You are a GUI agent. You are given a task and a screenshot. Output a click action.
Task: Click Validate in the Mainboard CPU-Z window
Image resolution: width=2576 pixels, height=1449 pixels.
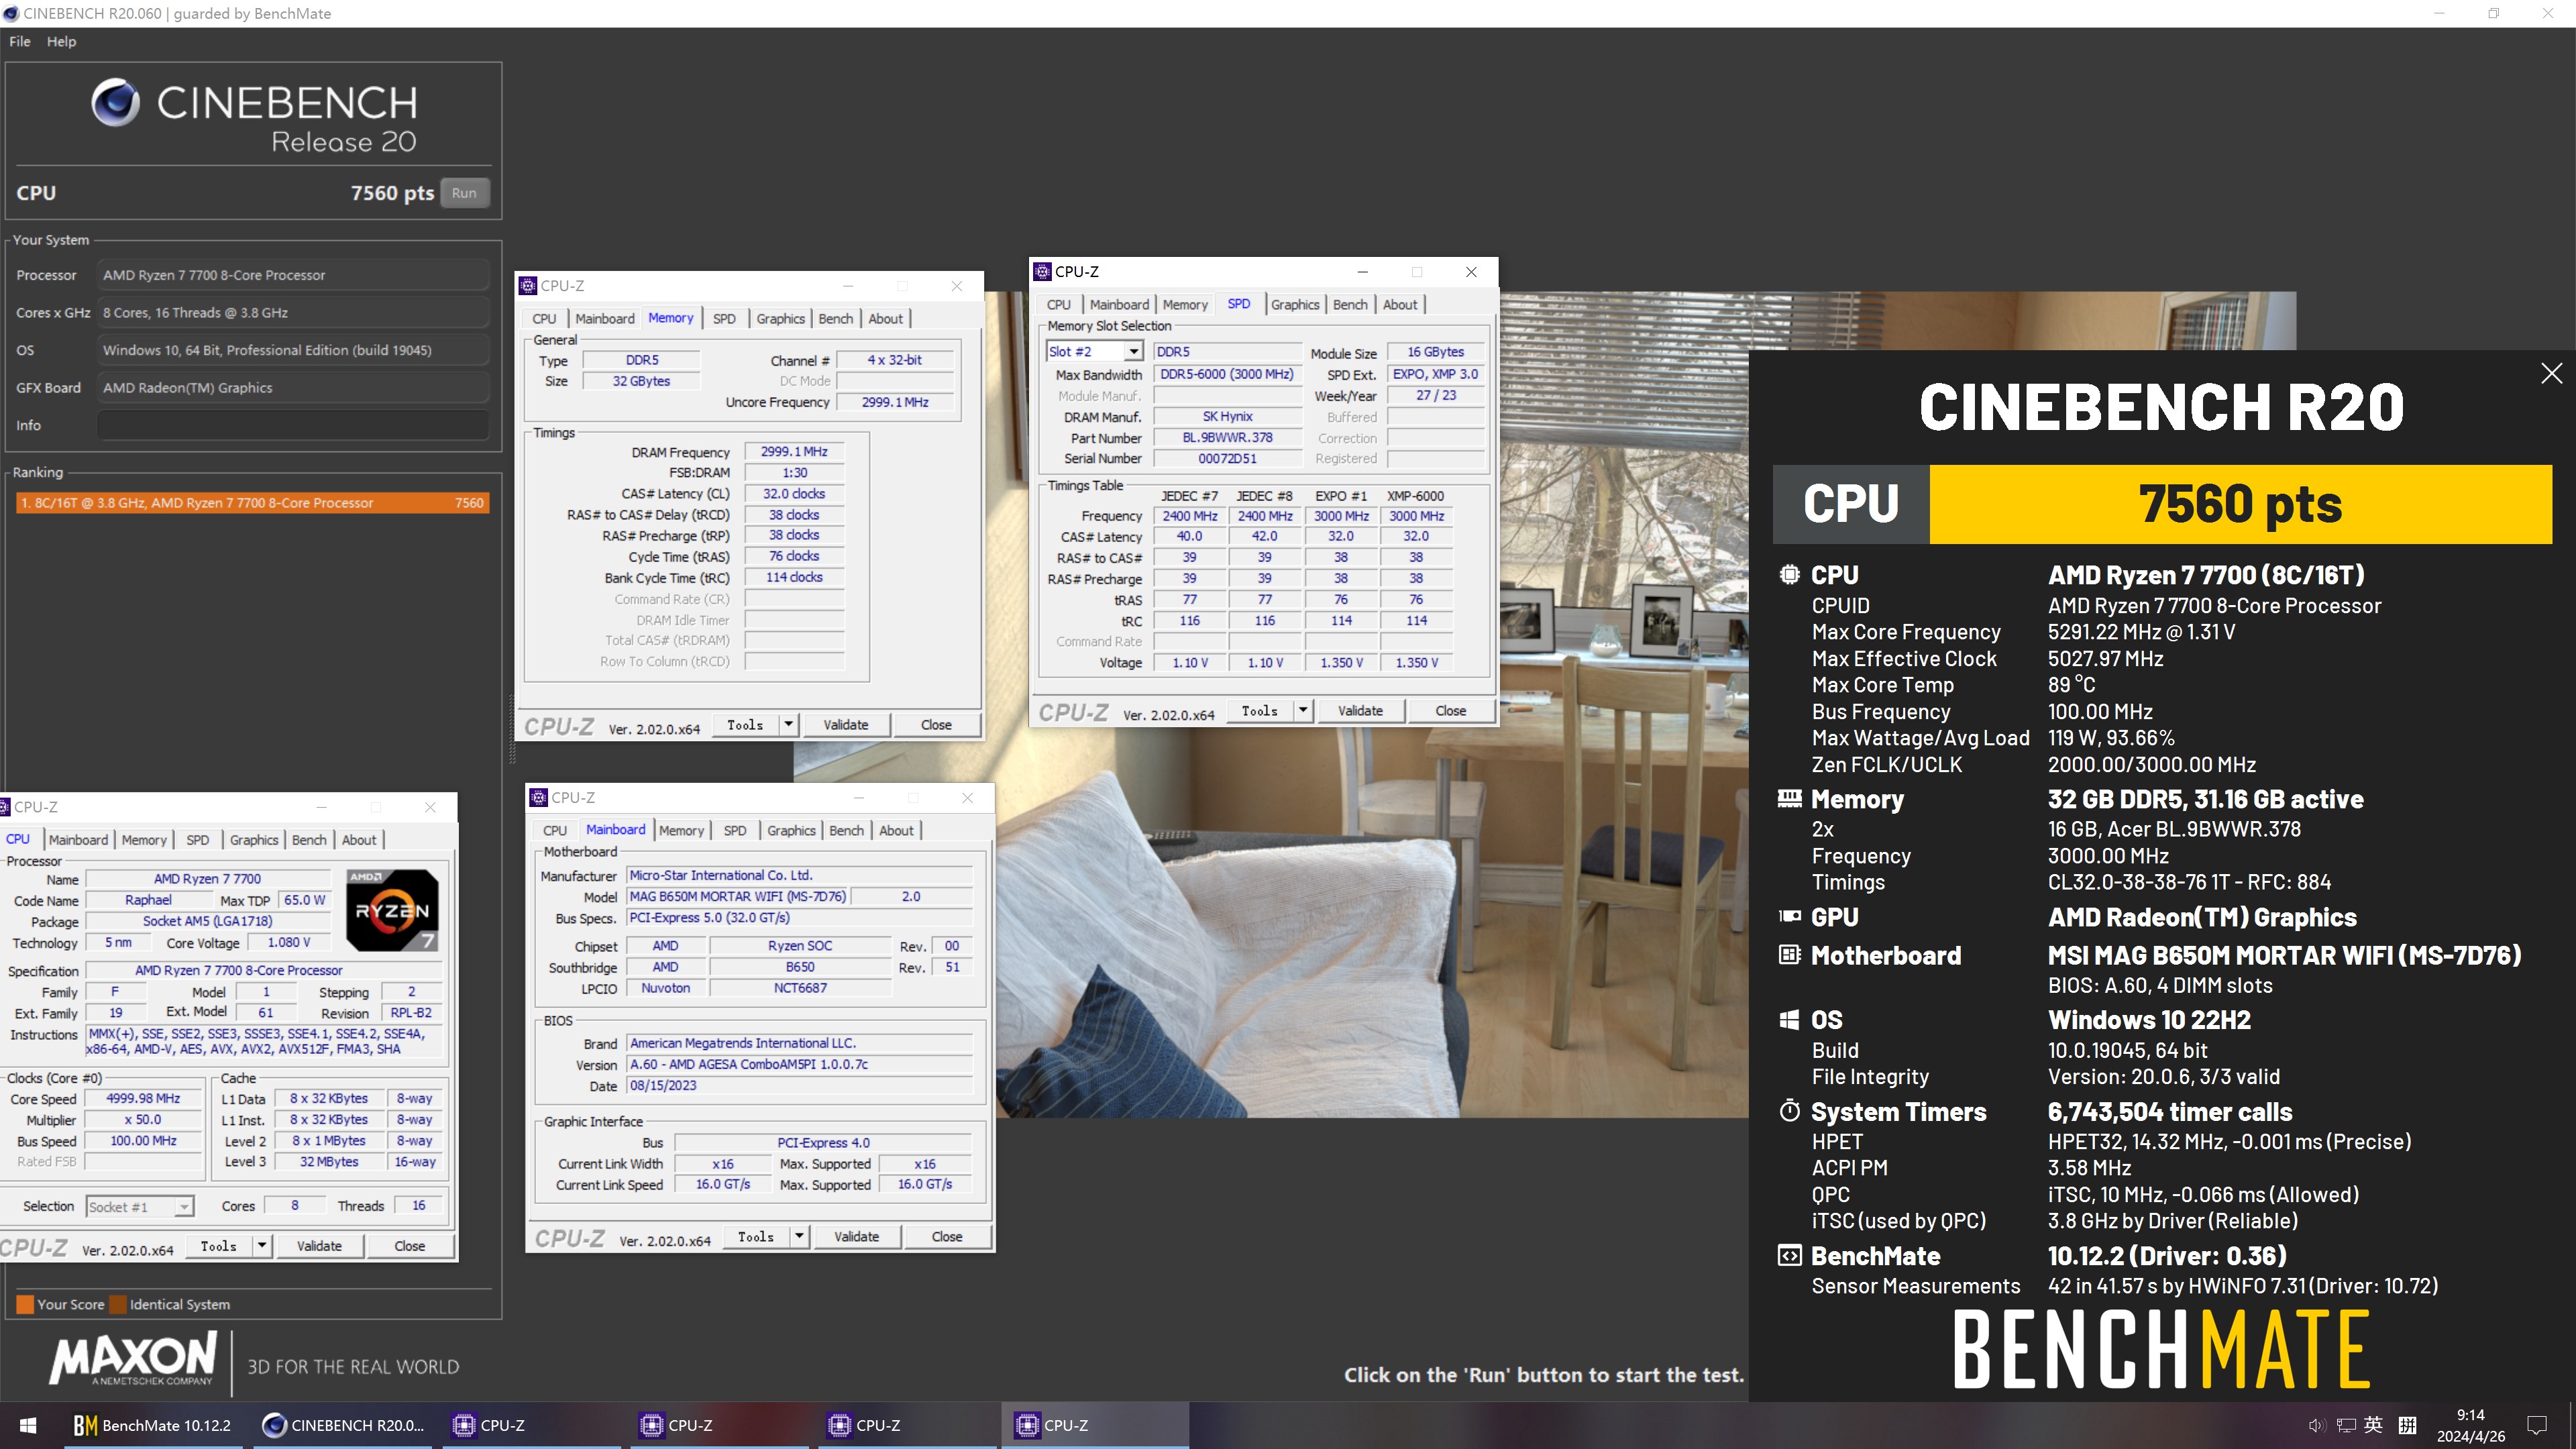(857, 1237)
